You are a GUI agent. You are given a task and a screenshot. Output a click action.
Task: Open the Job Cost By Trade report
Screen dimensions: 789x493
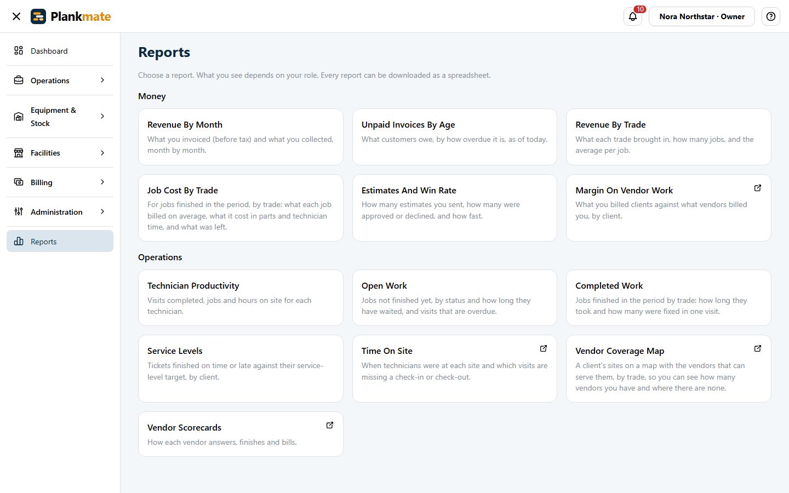pyautogui.click(x=241, y=208)
